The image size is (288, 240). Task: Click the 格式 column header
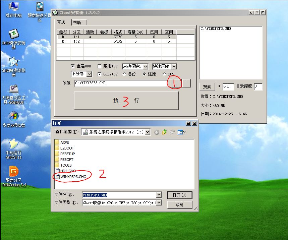(118, 32)
